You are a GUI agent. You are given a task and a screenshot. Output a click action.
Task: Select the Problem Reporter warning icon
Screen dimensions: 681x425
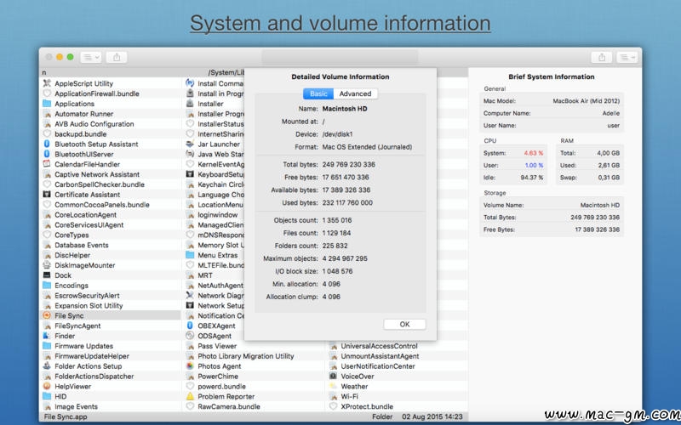[190, 396]
